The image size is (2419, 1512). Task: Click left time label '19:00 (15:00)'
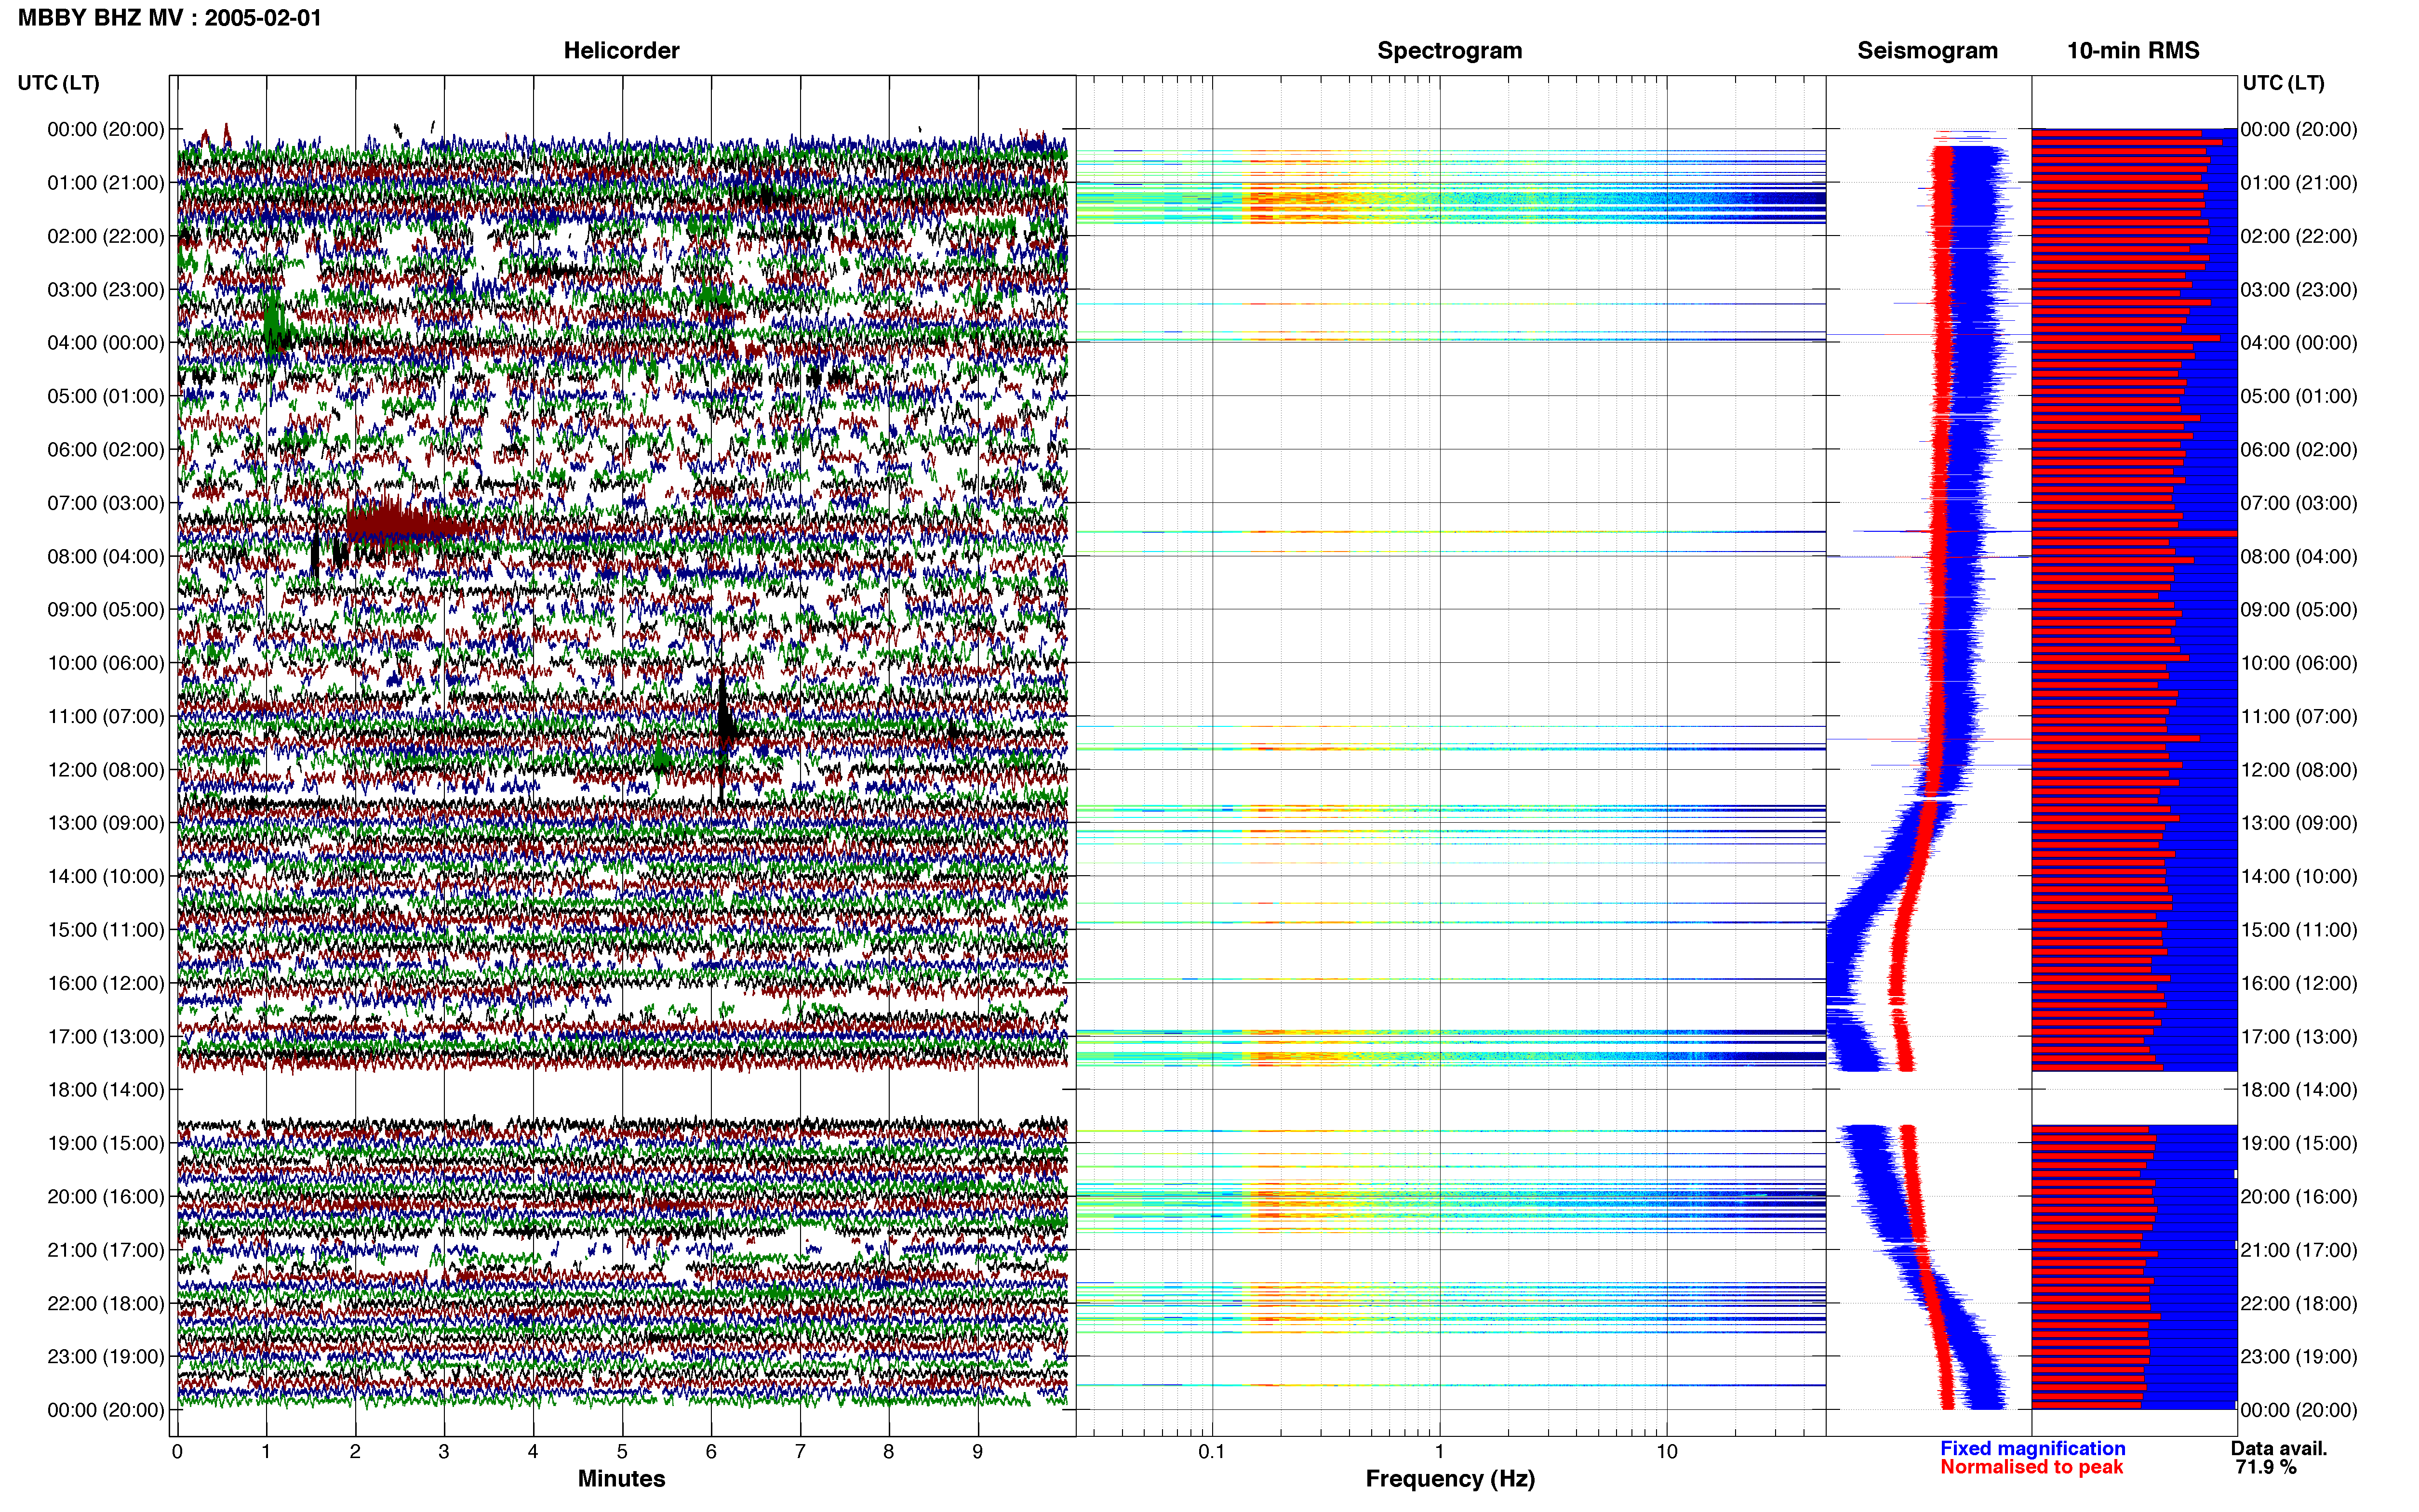coord(106,1143)
